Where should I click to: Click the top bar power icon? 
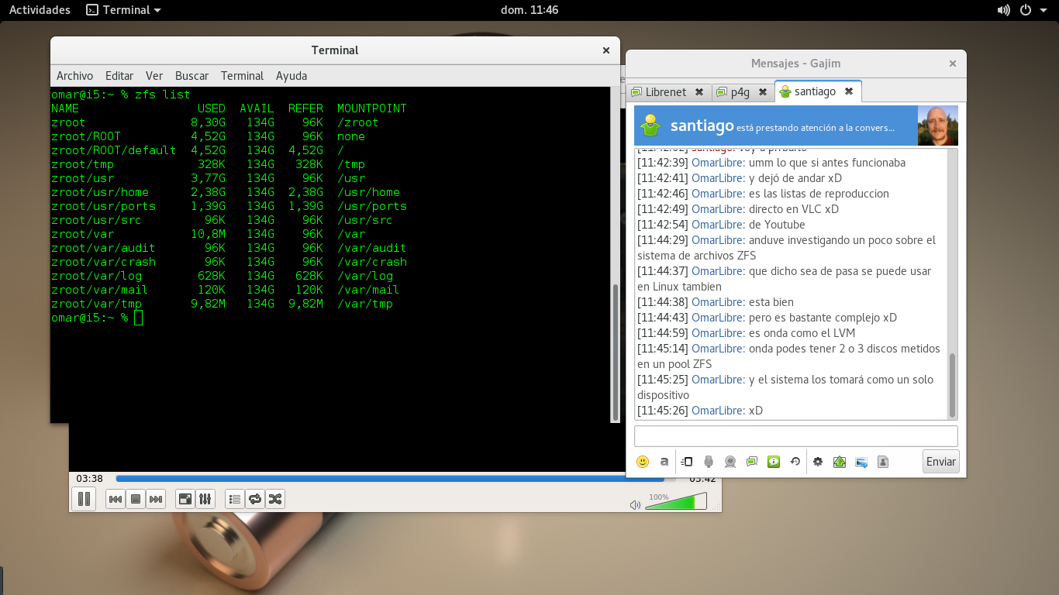pyautogui.click(x=1026, y=10)
